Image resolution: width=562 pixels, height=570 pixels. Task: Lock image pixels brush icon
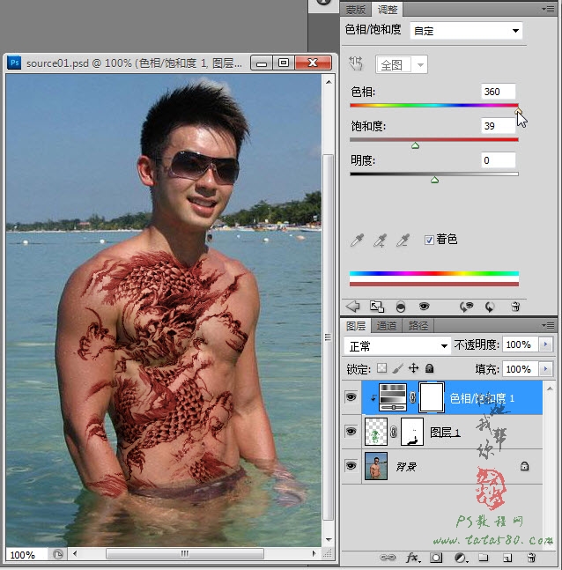point(397,368)
